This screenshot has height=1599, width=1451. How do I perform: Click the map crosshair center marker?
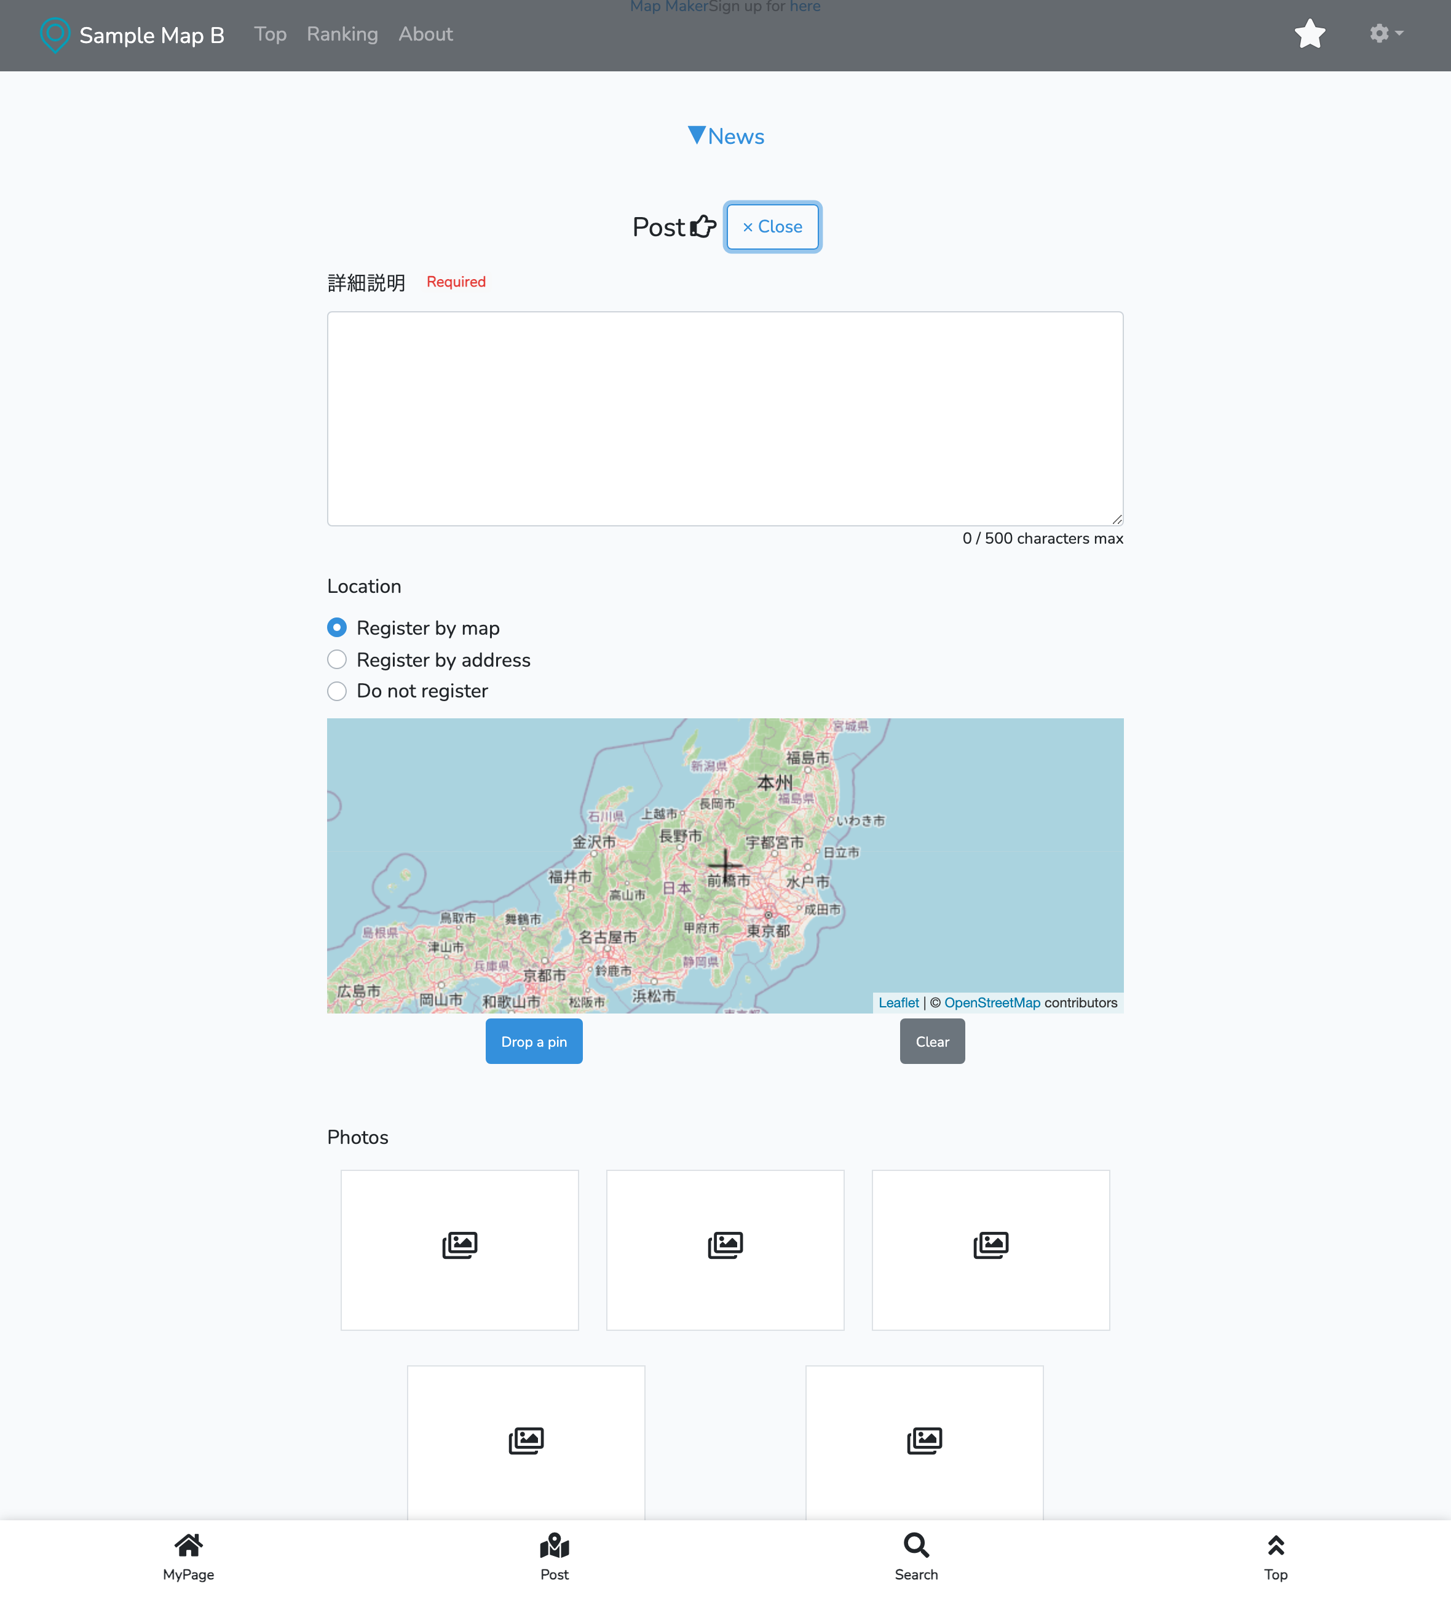(x=726, y=865)
